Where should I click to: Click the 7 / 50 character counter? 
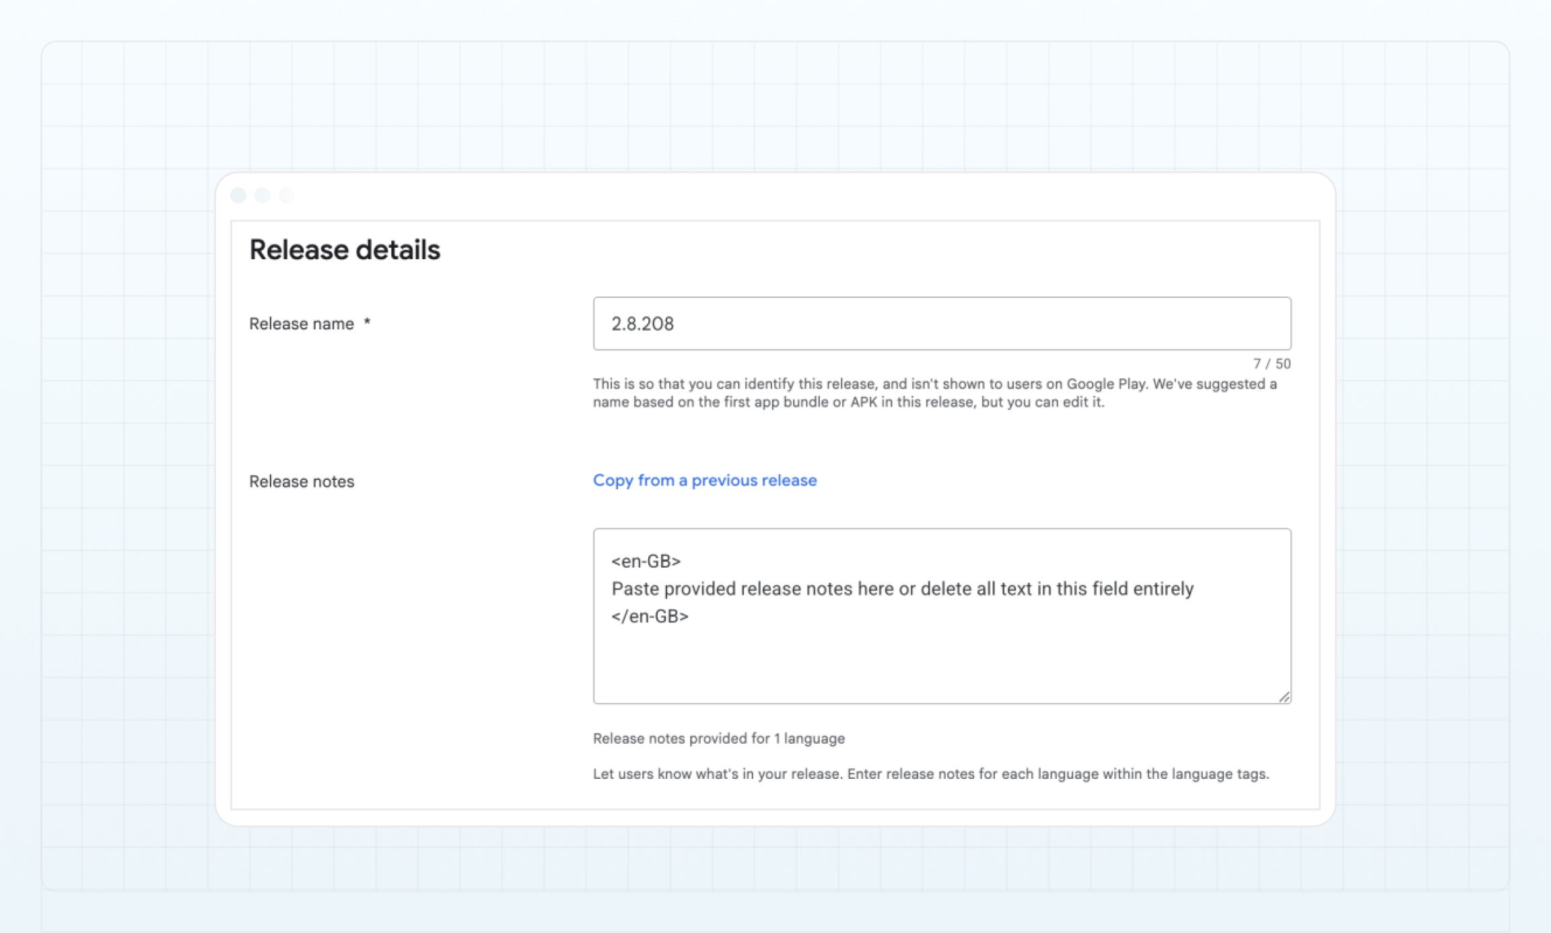pos(1272,364)
